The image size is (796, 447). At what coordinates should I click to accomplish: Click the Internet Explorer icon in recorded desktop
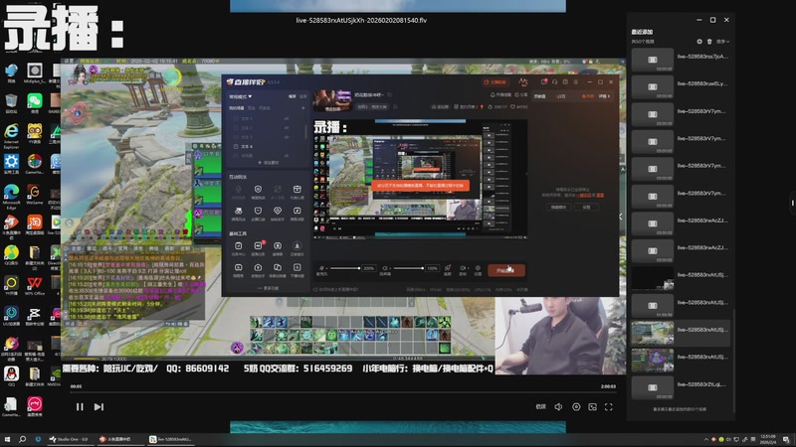click(x=11, y=132)
